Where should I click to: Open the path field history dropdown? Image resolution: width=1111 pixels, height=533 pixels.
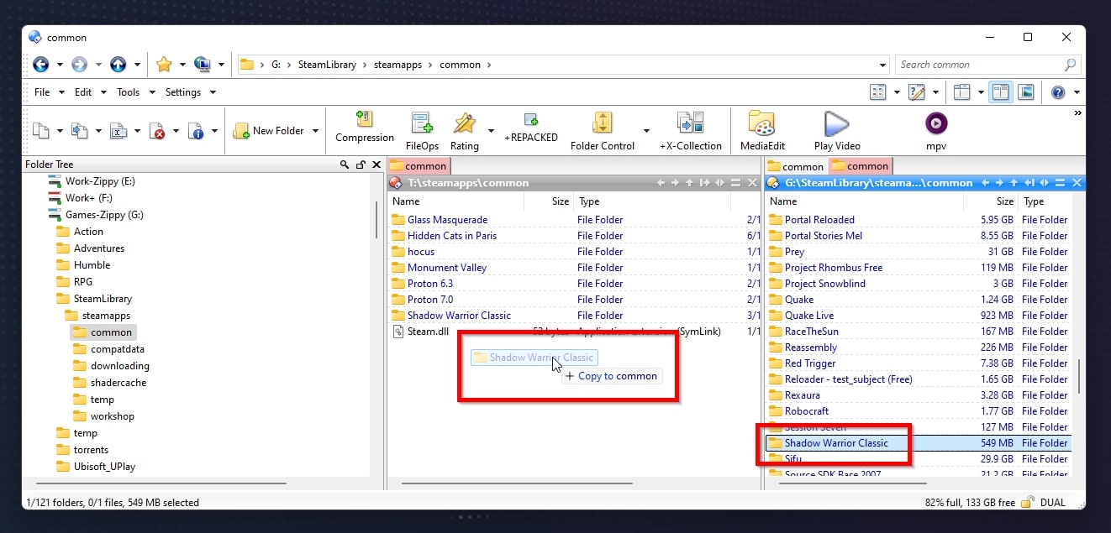pyautogui.click(x=882, y=65)
